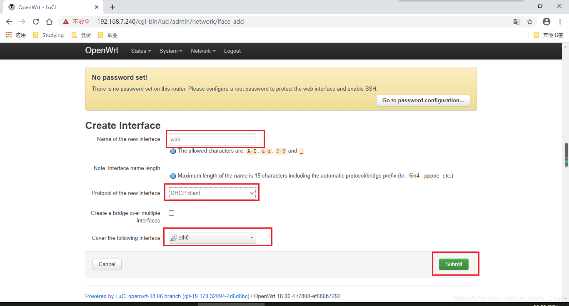Expand the Cover the following interface eth0 dropdown
This screenshot has height=306, width=569.
212,238
